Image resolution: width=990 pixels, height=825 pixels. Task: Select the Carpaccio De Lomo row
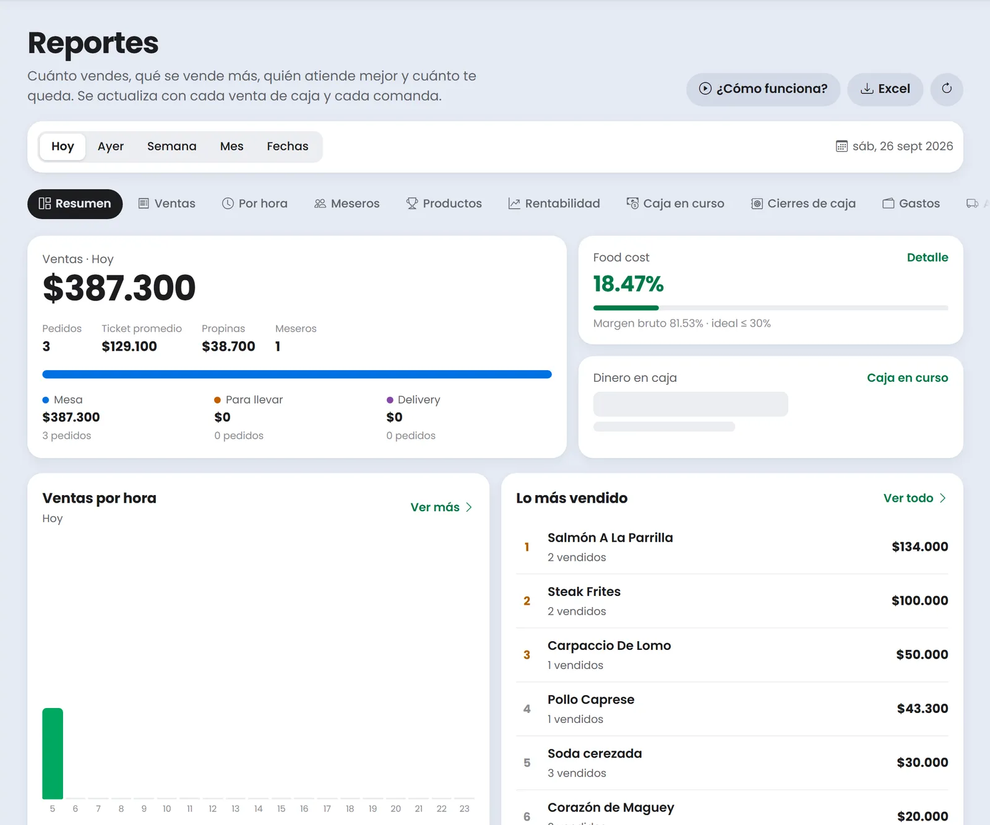click(x=732, y=655)
